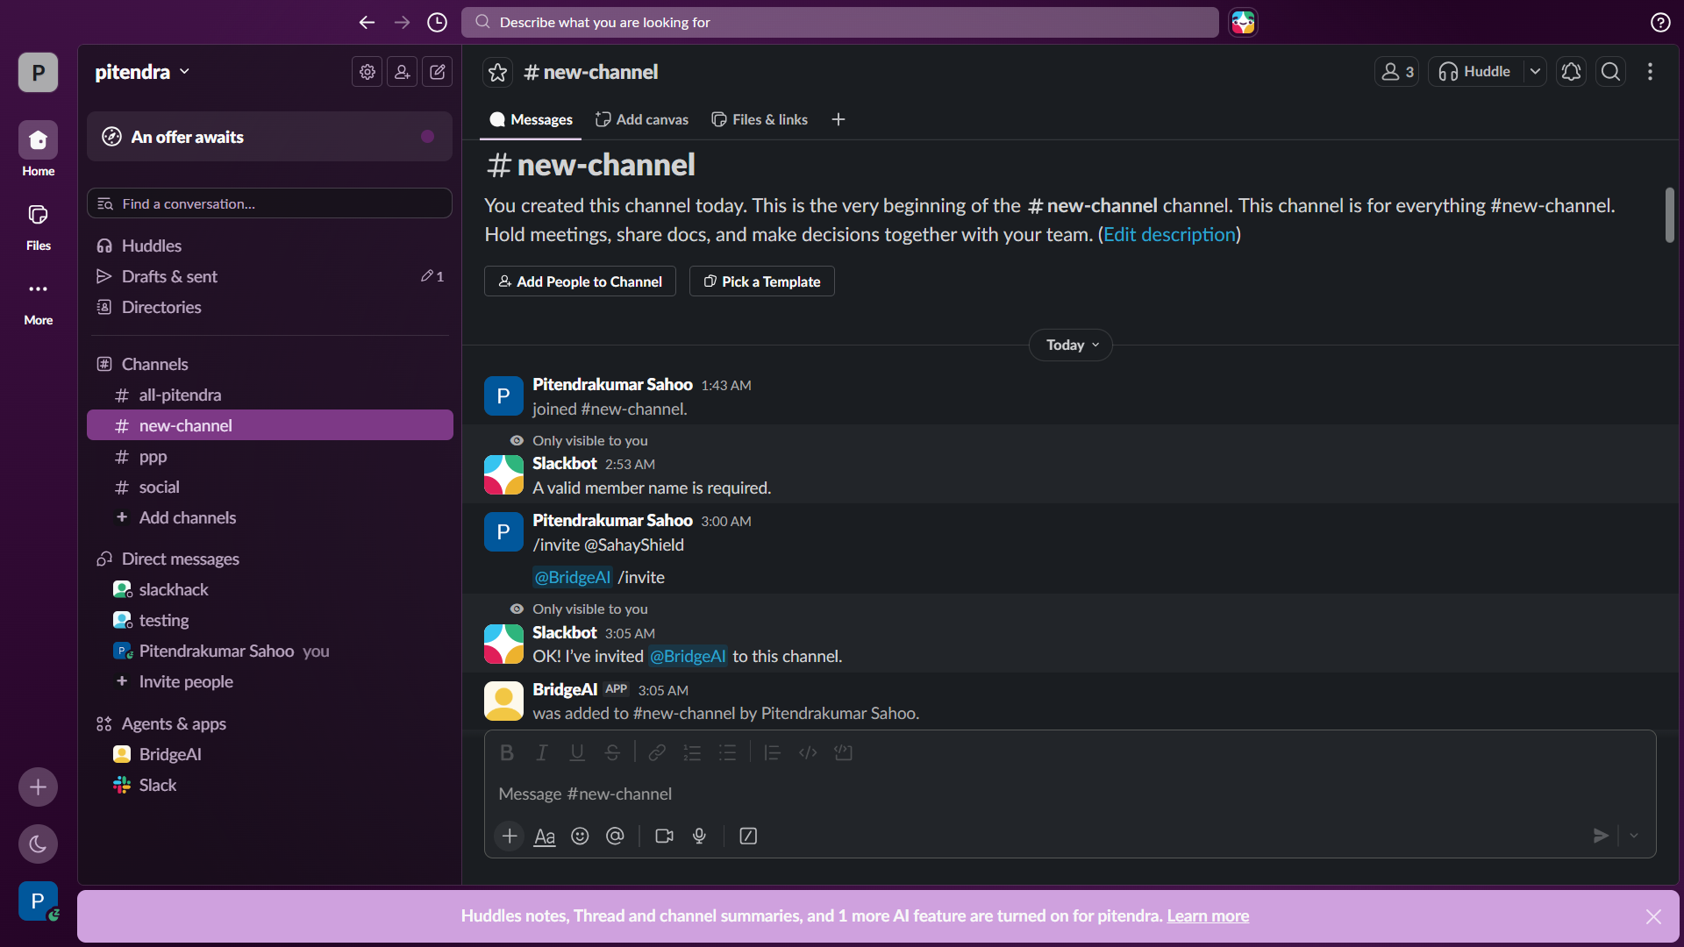Apply bold formatting in composer
The width and height of the screenshot is (1684, 947).
[507, 752]
